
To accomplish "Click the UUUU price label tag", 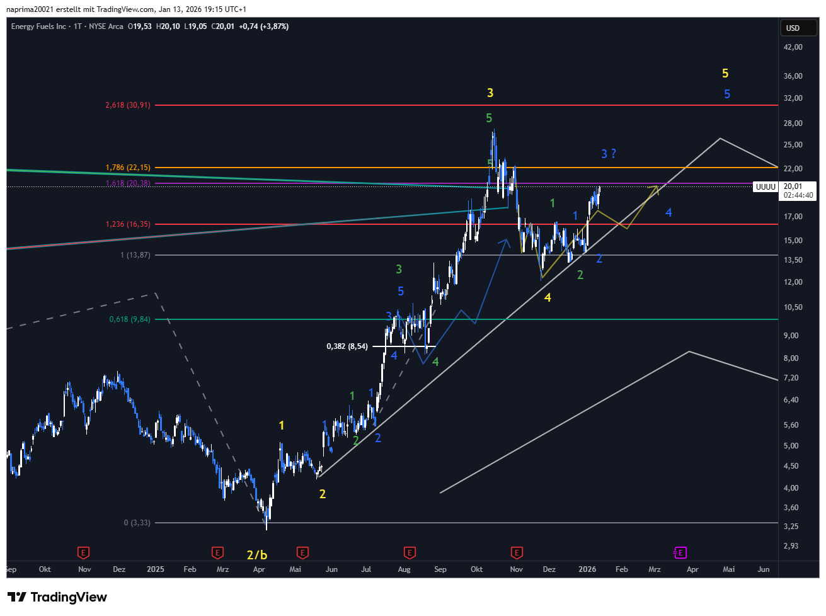I will click(x=766, y=187).
